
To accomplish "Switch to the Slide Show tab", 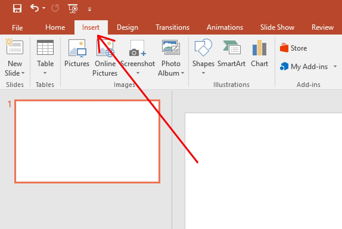I will [x=277, y=27].
